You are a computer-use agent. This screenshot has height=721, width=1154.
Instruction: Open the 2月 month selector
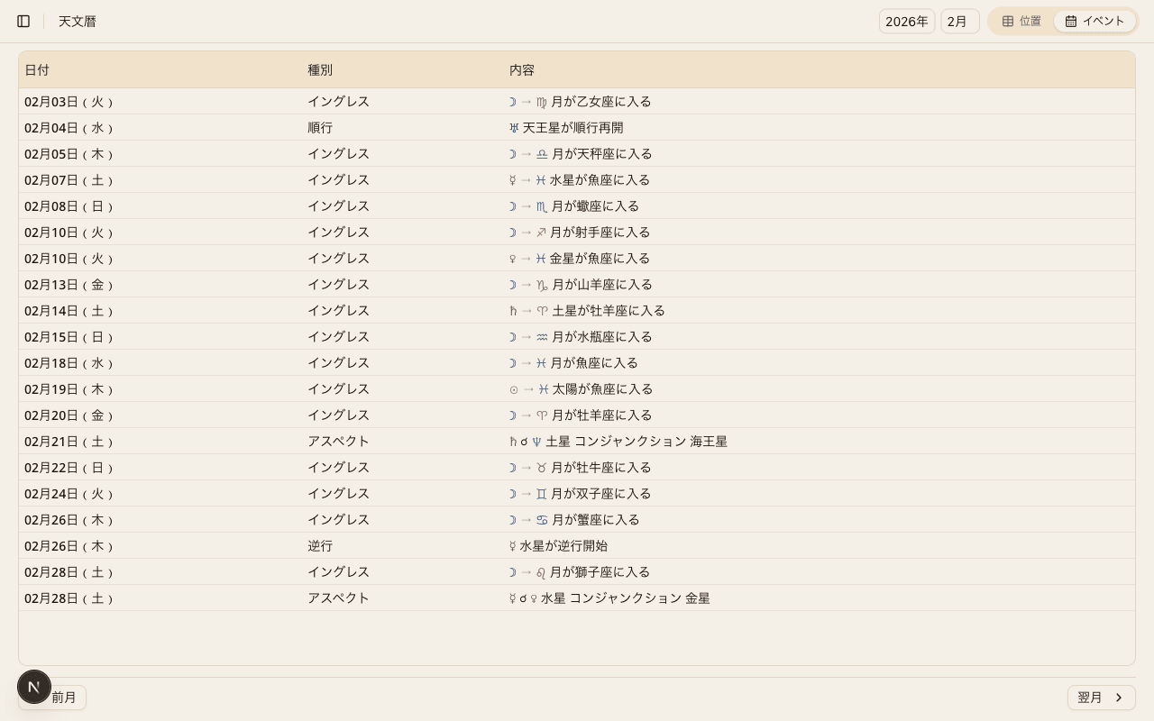pyautogui.click(x=959, y=22)
